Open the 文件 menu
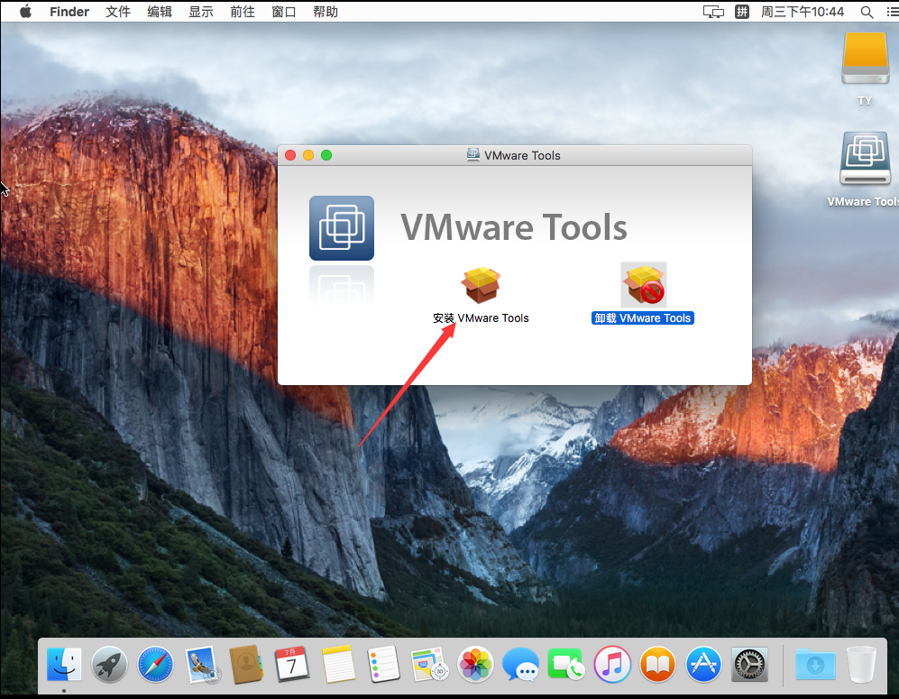899x699 pixels. (x=118, y=12)
